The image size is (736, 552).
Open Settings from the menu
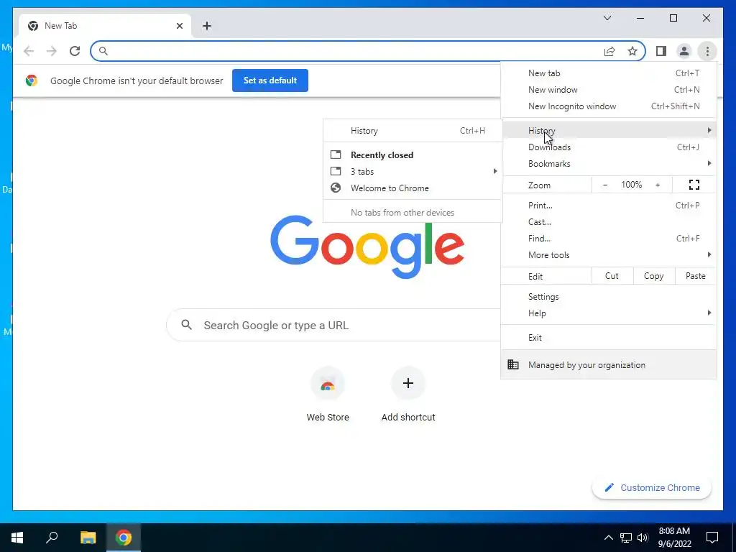coord(608,297)
